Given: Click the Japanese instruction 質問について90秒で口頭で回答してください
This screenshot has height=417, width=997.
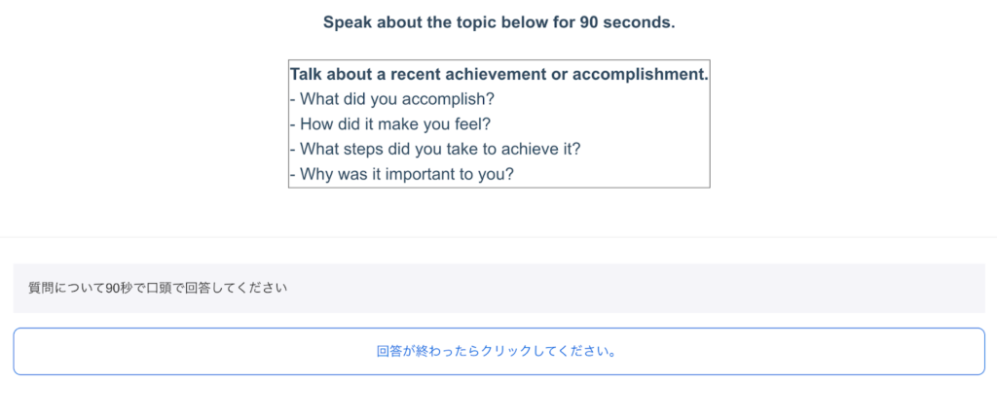Looking at the screenshot, I should (158, 288).
